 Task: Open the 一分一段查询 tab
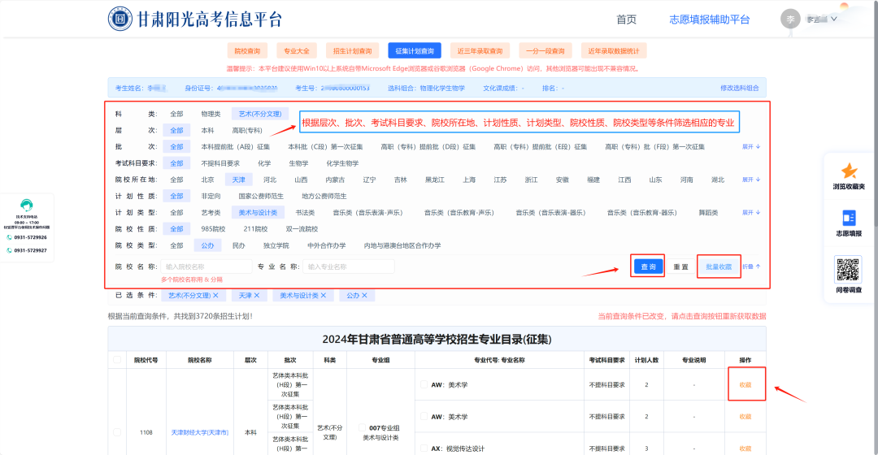pyautogui.click(x=545, y=51)
